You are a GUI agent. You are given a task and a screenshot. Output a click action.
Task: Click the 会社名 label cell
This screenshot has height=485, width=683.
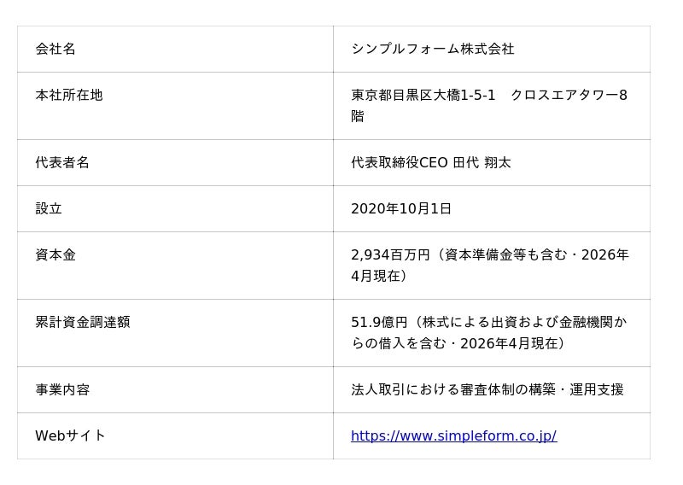[55, 50]
